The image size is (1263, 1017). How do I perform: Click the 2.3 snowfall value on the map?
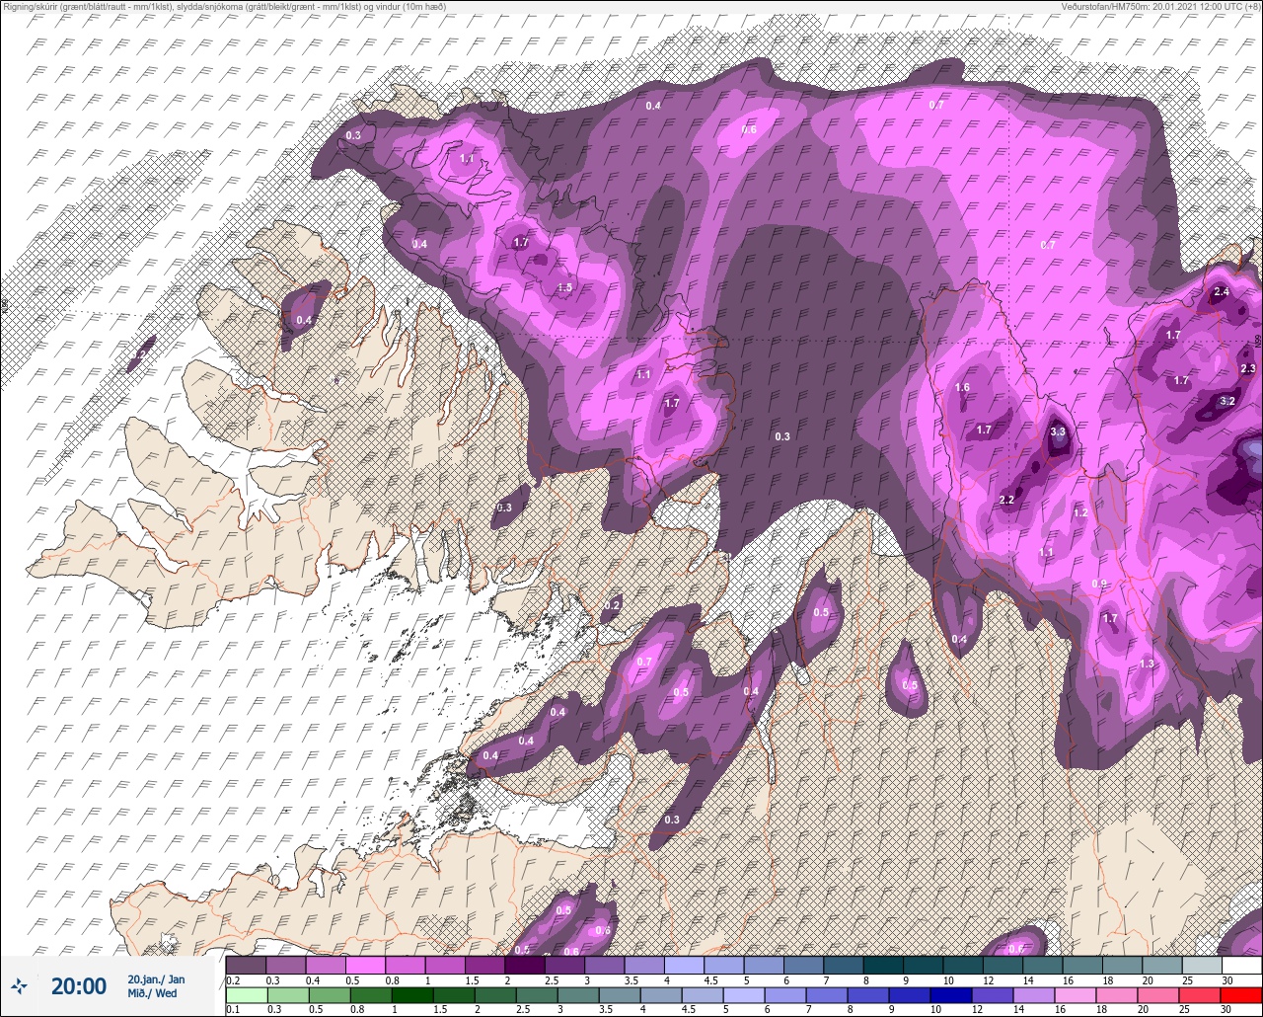click(x=1248, y=368)
